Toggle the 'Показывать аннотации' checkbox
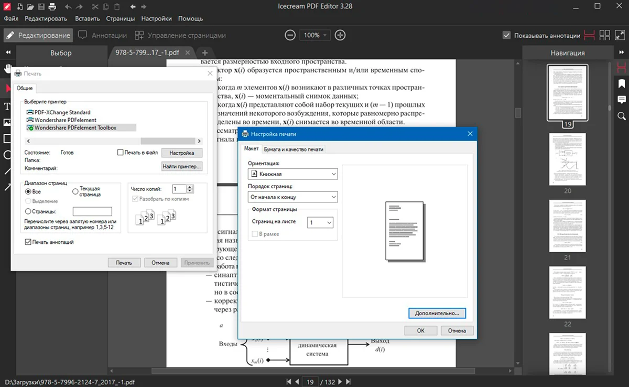629x387 pixels. coord(506,35)
